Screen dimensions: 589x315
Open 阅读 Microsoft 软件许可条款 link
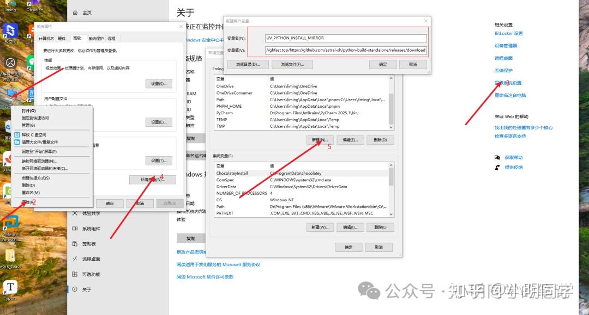[205, 277]
